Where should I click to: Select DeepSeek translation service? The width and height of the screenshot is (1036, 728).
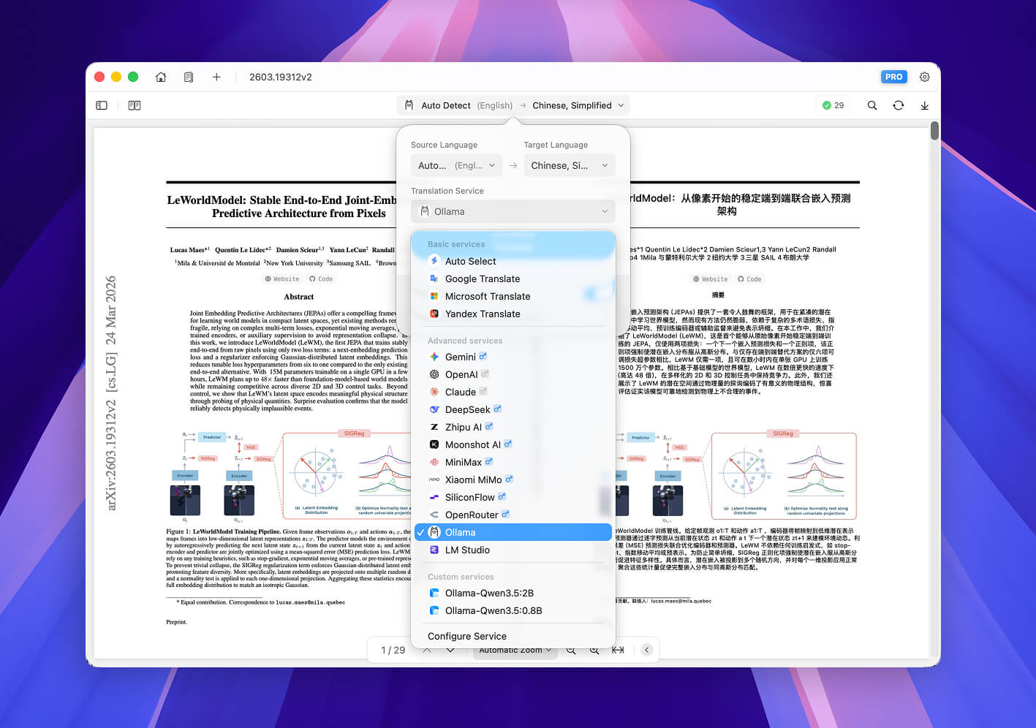tap(513, 409)
